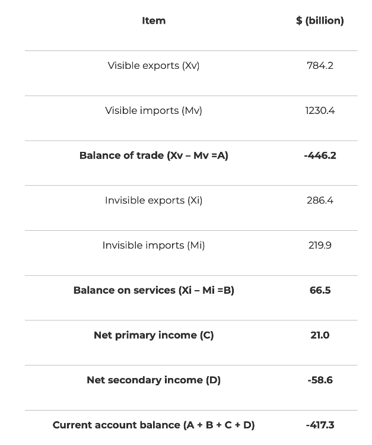The image size is (372, 445).
Task: Select the "Visible exports (Xv)" cell
Action: click(x=154, y=66)
